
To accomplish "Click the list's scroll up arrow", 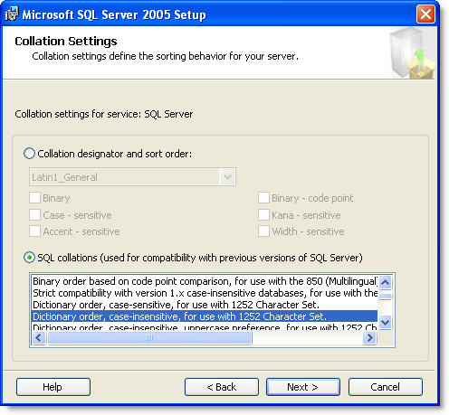I will pos(385,282).
